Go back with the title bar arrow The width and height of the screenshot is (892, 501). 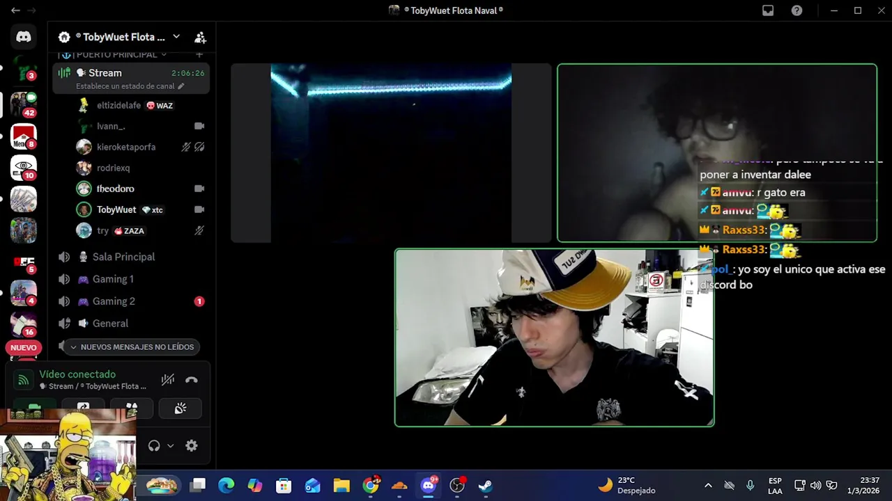point(15,10)
